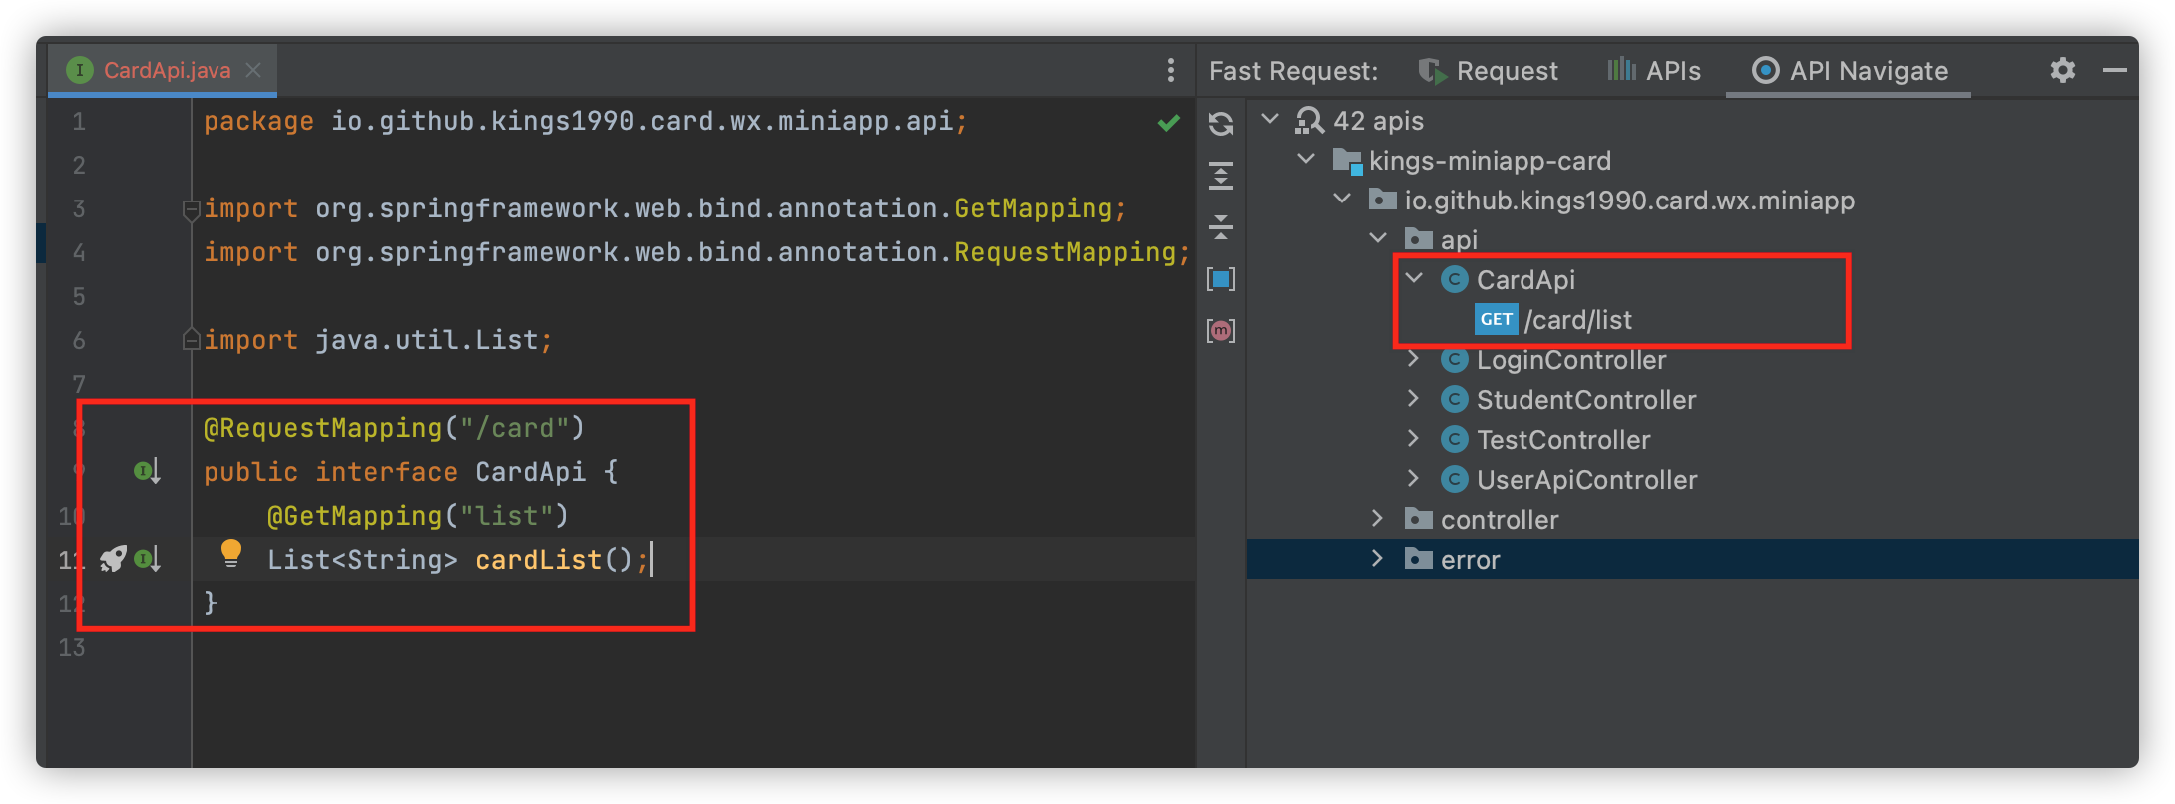Hide the Fast Request tool window
2175x804 pixels.
(x=2114, y=70)
